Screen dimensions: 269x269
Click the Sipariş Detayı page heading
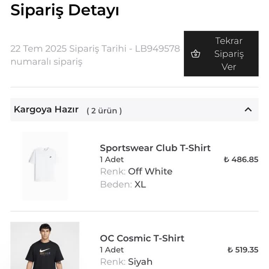point(65,11)
